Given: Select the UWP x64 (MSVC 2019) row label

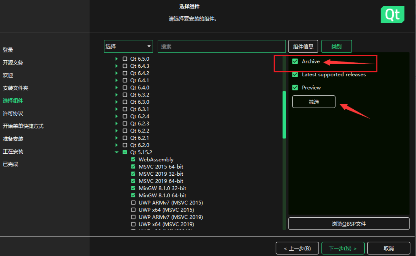Looking at the screenshot, I should (x=166, y=224).
